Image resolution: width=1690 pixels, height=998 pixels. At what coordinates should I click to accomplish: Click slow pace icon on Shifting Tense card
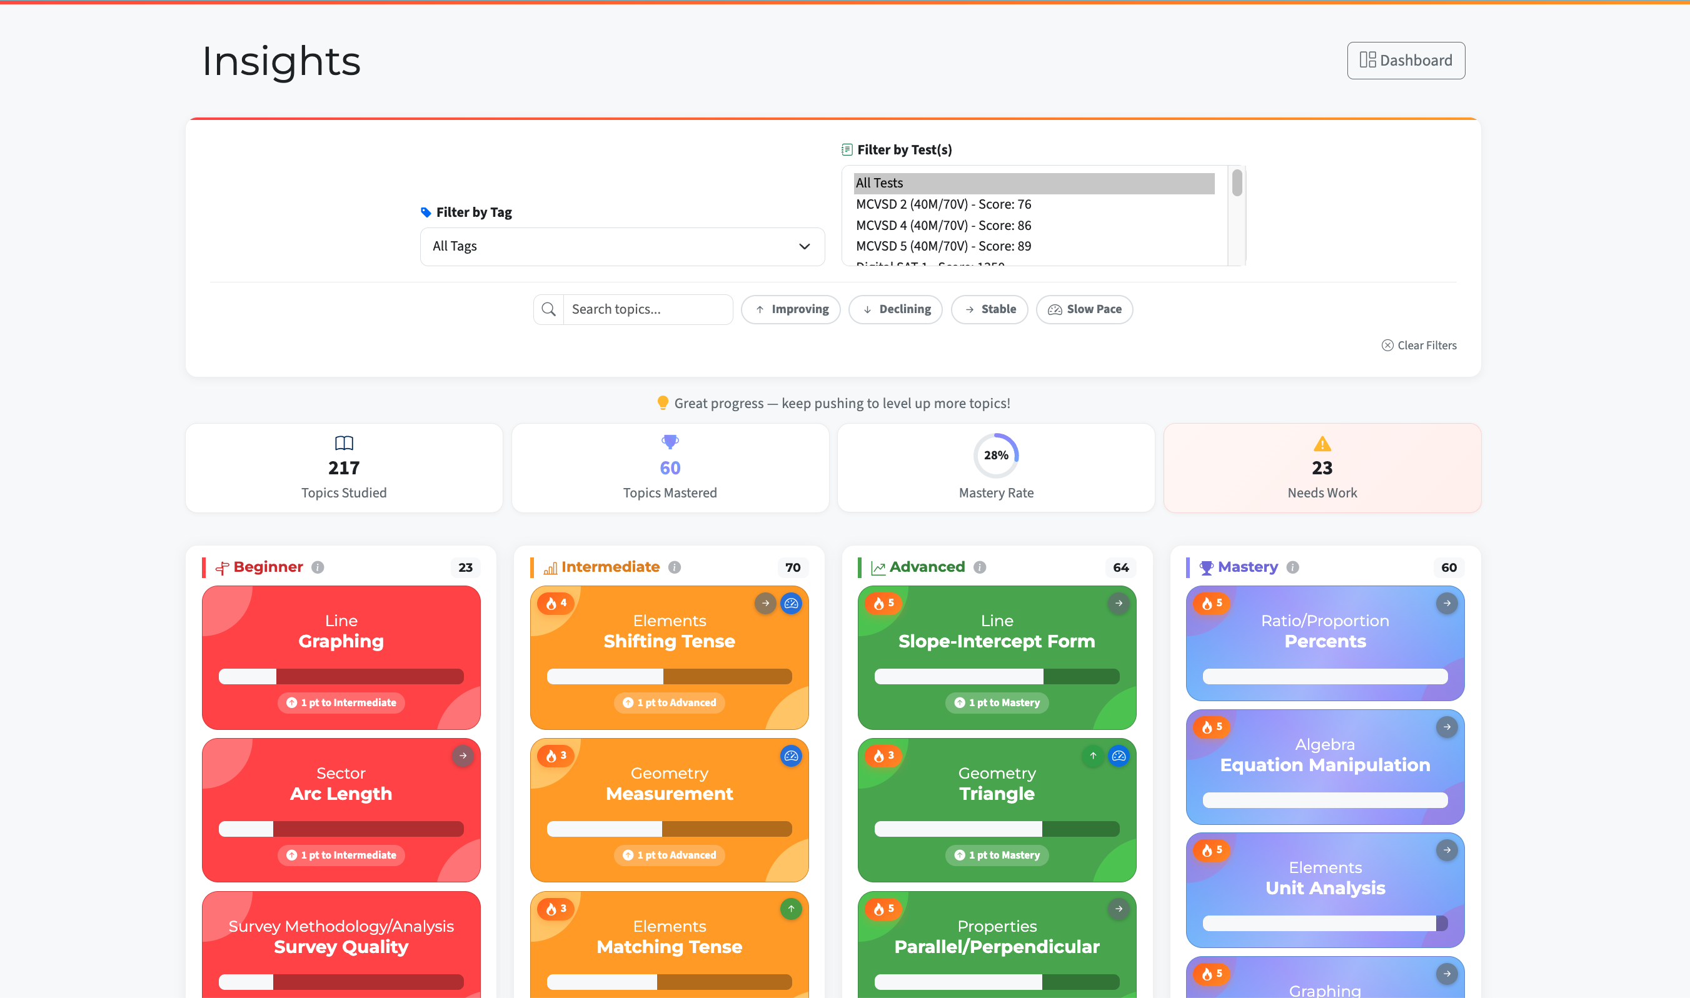791,603
